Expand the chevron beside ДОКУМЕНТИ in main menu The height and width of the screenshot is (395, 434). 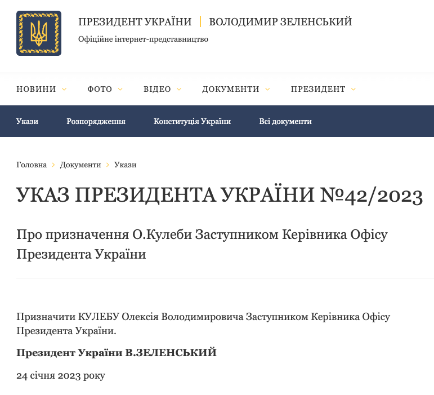click(x=267, y=89)
